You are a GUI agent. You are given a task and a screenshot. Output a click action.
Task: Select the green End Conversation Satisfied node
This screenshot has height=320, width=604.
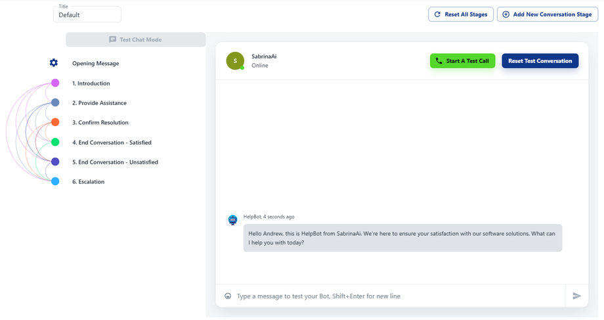(x=55, y=142)
